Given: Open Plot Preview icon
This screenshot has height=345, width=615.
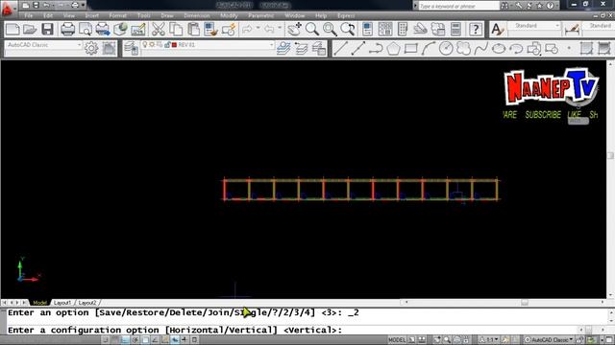Looking at the screenshot, I should pos(86,30).
